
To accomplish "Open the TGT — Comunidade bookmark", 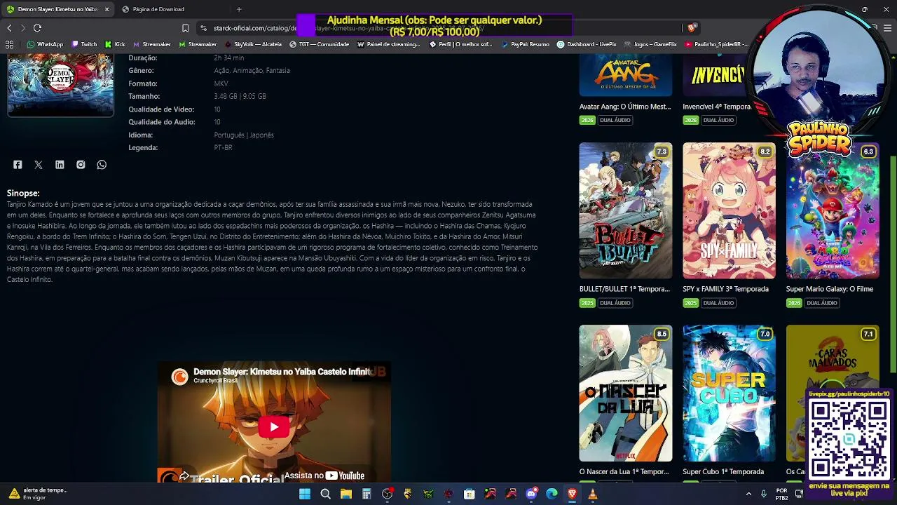I will 319,44.
